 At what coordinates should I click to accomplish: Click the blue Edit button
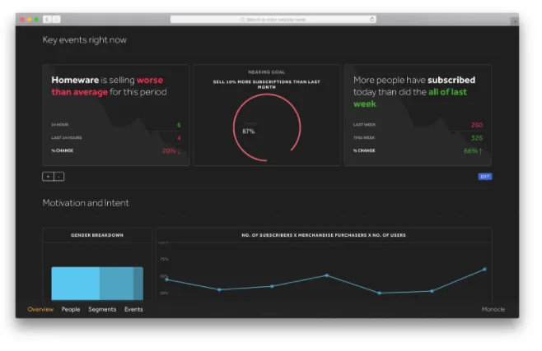485,177
